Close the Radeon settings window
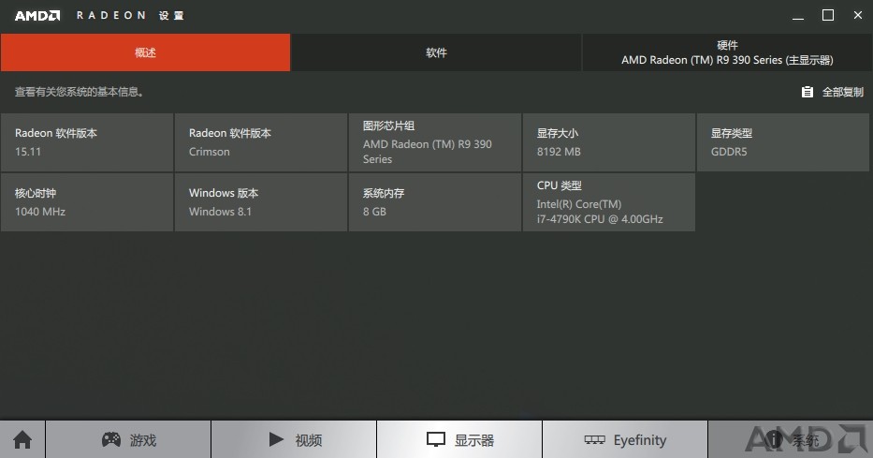The height and width of the screenshot is (458, 873). click(x=858, y=16)
